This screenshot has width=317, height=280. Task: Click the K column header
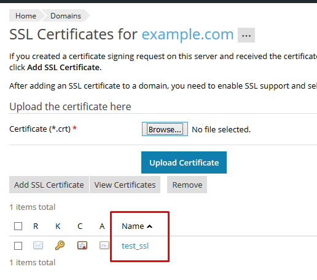(x=58, y=226)
